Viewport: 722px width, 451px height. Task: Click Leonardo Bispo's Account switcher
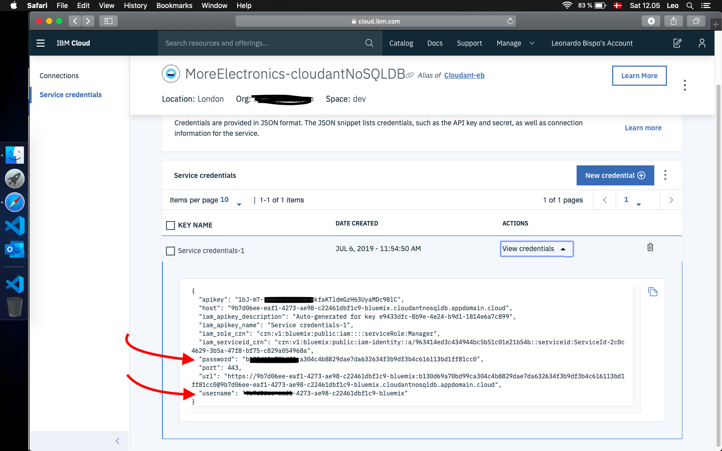[x=592, y=43]
